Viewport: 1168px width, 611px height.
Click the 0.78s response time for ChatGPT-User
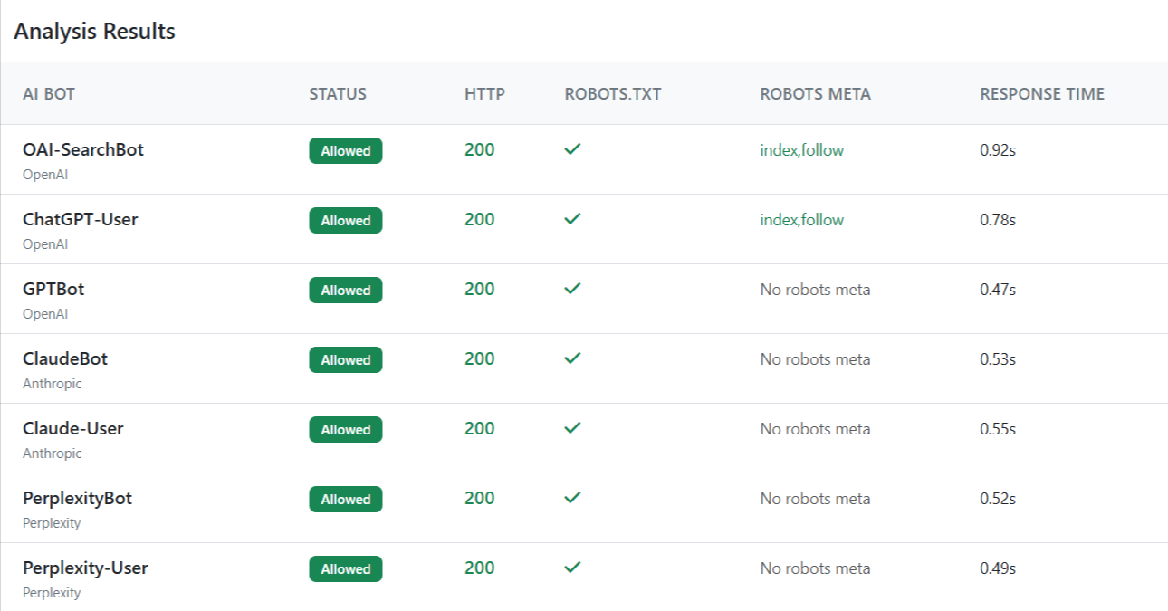998,220
